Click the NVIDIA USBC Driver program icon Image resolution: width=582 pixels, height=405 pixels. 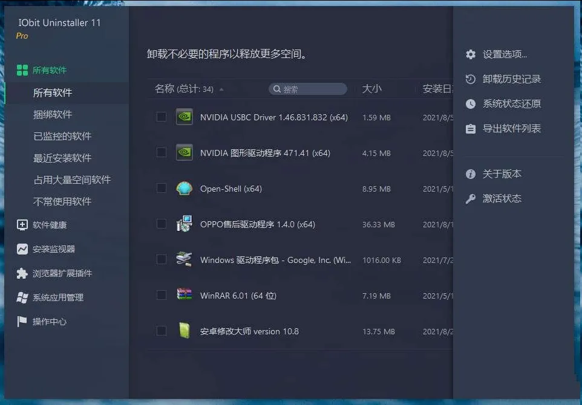tap(184, 117)
